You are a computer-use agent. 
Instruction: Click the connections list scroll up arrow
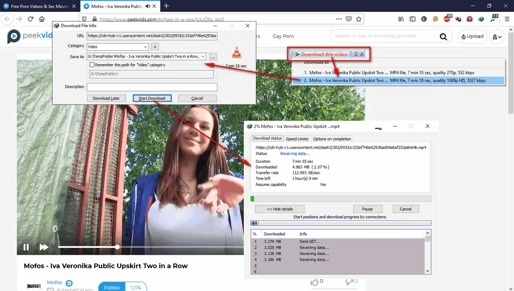[428, 232]
